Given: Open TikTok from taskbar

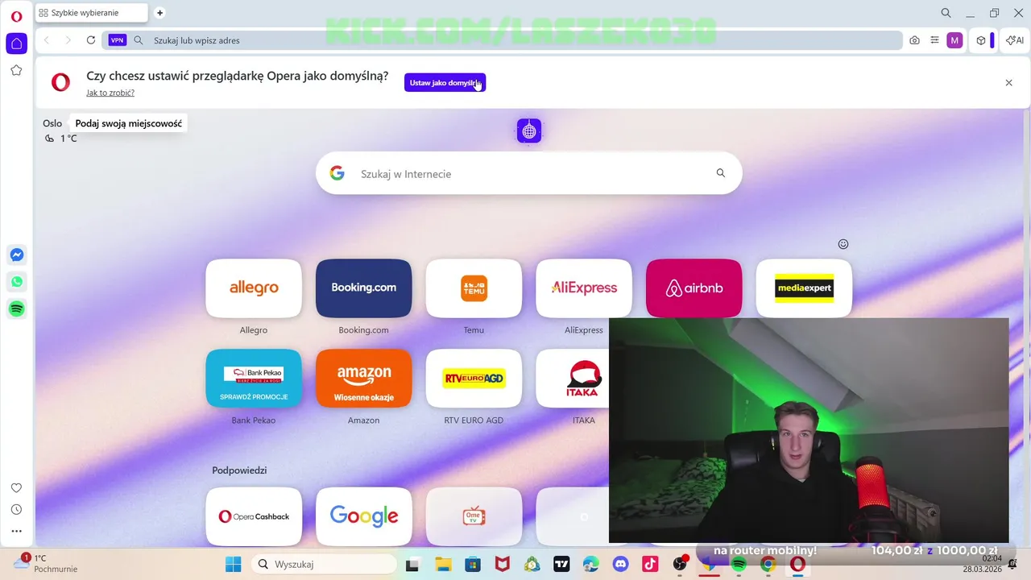Looking at the screenshot, I should pos(650,564).
